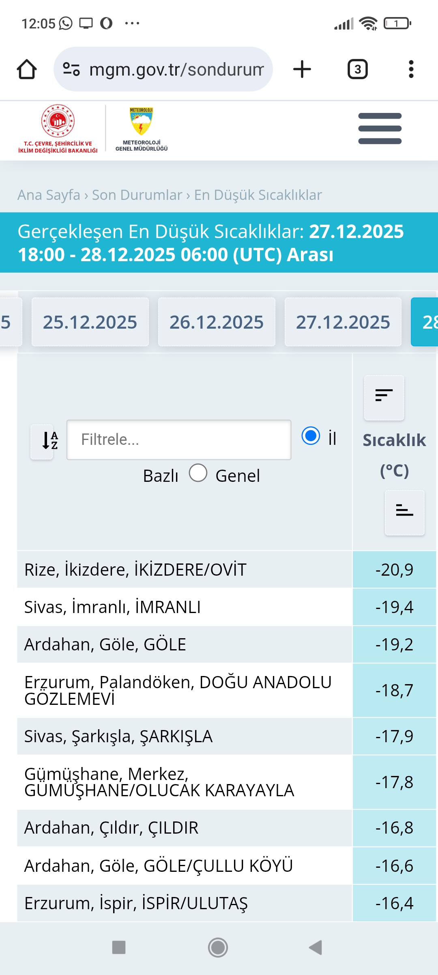Open the site hamburger navigation menu
438x975 pixels.
380,128
